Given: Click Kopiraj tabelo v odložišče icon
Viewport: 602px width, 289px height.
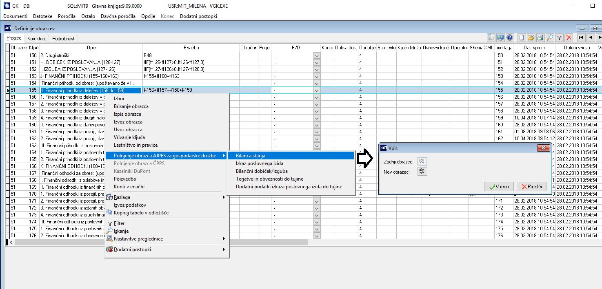Looking at the screenshot, I should pyautogui.click(x=109, y=212).
